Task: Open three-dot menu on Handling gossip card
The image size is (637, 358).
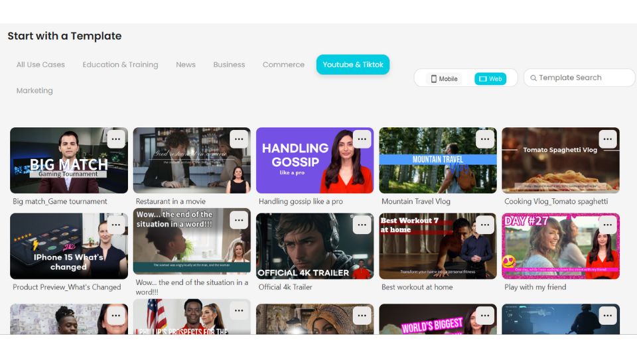Action: (362, 139)
